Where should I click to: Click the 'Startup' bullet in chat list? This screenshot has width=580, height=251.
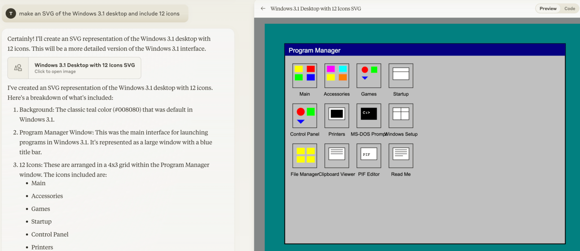(x=41, y=221)
